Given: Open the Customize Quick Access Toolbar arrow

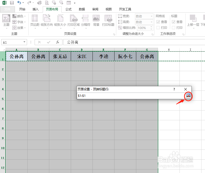Looking at the screenshot, I should (x=75, y=3).
